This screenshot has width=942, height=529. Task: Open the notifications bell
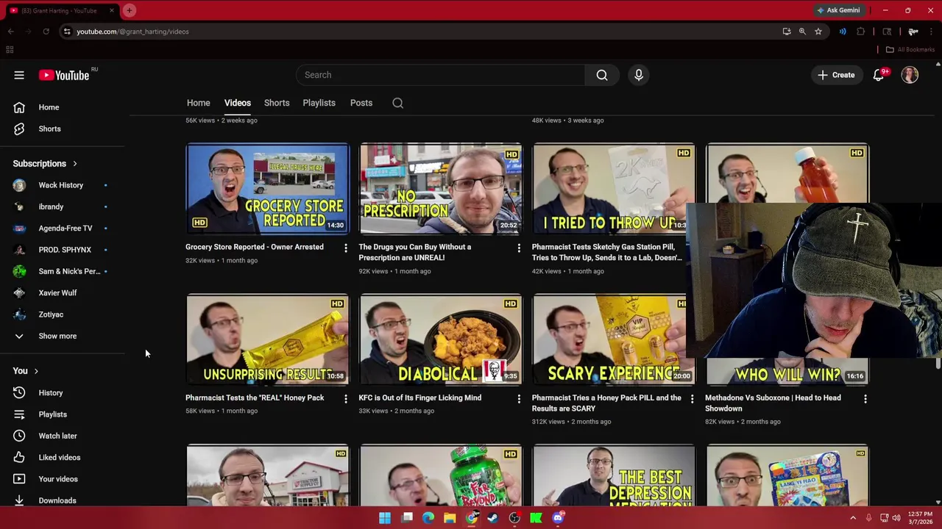point(879,75)
